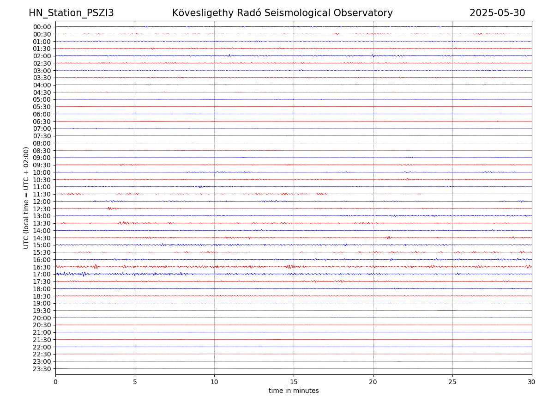This screenshot has width=554, height=416.
Task: Click the 12:30 row label
Action: 42,209
